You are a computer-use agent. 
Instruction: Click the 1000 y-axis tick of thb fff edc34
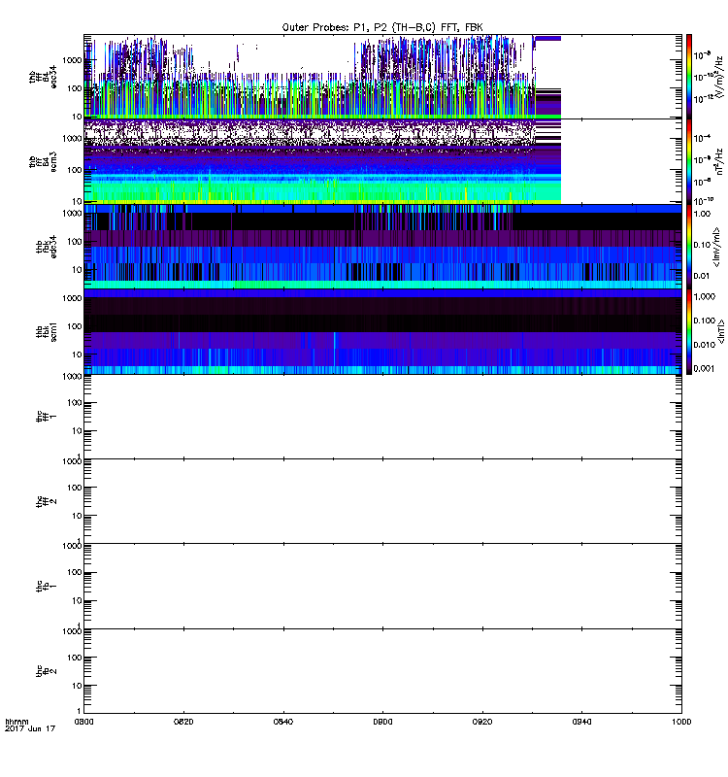72,60
